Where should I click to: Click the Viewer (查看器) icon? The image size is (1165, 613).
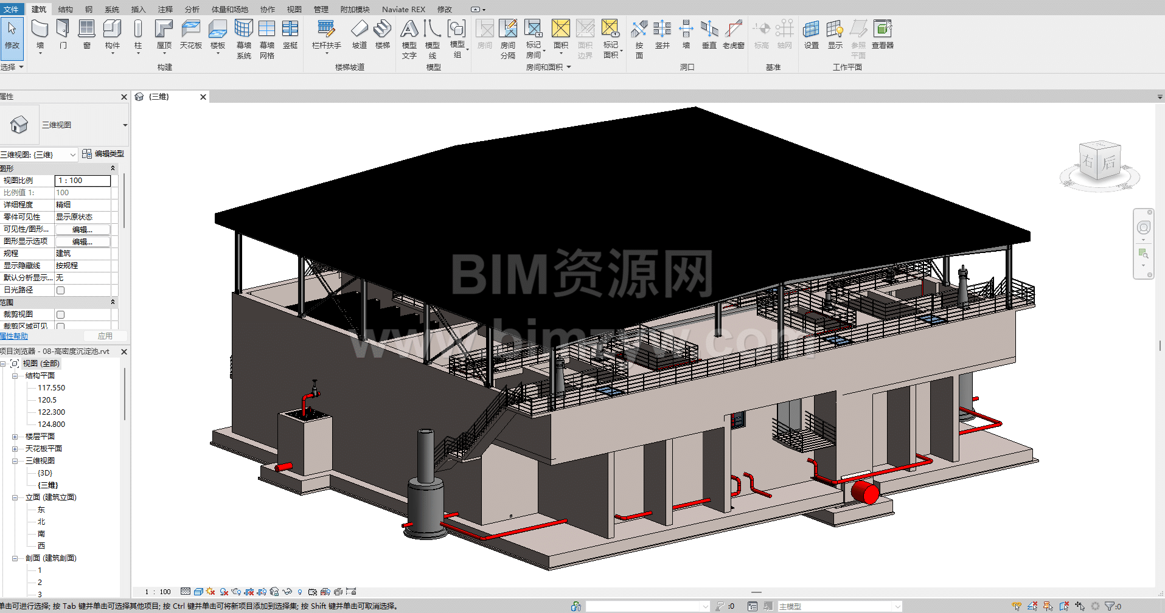883,35
